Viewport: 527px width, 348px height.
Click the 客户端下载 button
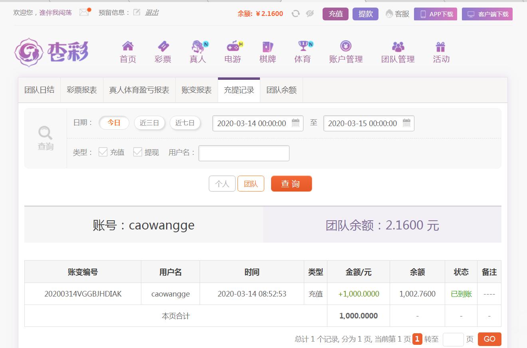pos(487,14)
